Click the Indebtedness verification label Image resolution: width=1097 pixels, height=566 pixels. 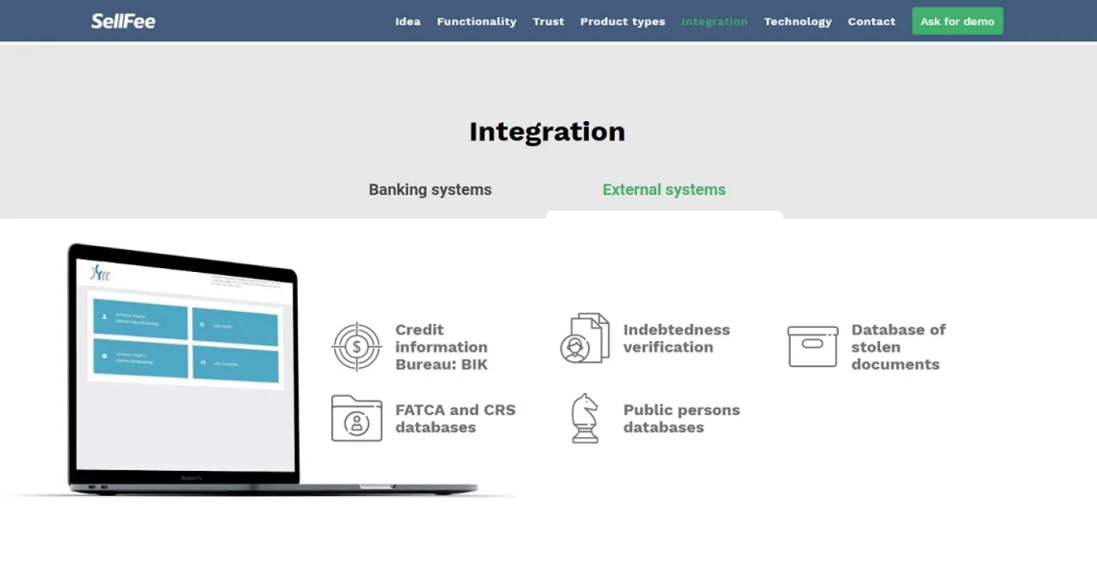pos(676,338)
